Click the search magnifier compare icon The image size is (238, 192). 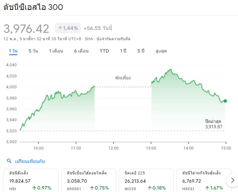(x=9, y=161)
